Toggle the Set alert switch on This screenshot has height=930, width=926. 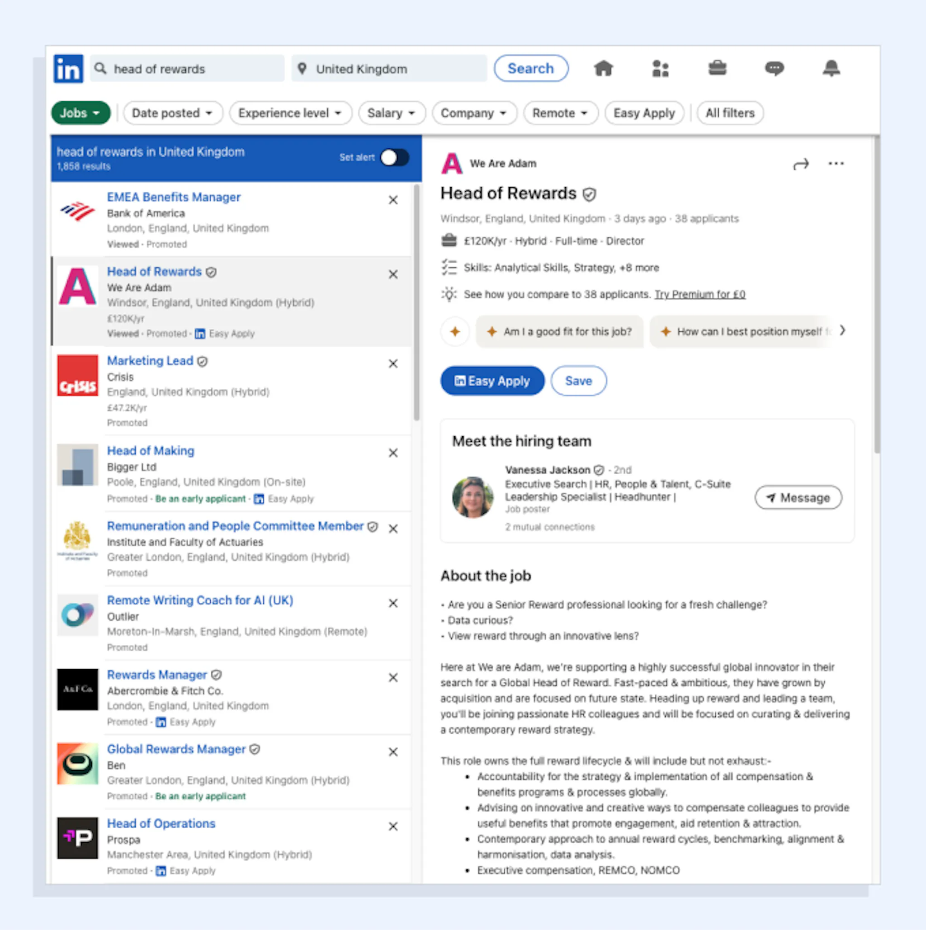point(395,157)
